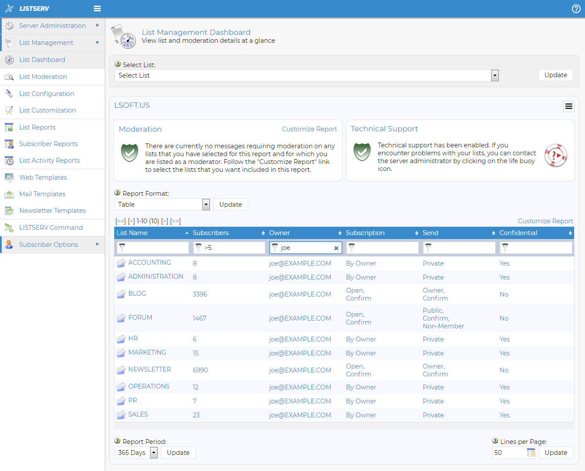Click the List Dashboard gauge icon
The height and width of the screenshot is (471, 585).
pyautogui.click(x=9, y=60)
